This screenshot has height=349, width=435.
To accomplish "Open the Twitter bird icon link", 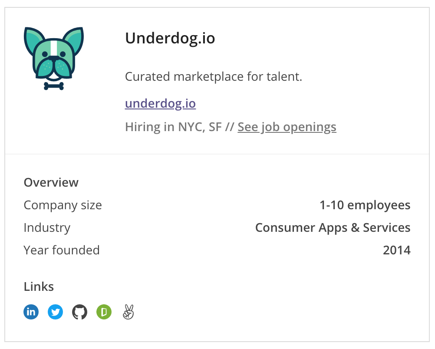I will (x=56, y=312).
